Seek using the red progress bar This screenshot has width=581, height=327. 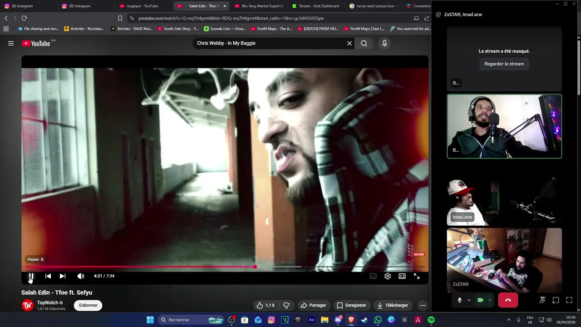click(x=225, y=267)
